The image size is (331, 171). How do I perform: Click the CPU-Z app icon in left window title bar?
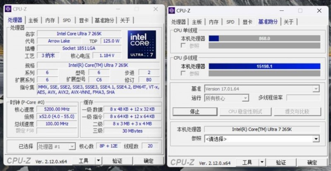pyautogui.click(x=8, y=9)
